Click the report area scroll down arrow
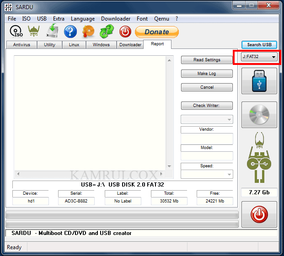This screenshot has height=256, width=284. (169, 166)
